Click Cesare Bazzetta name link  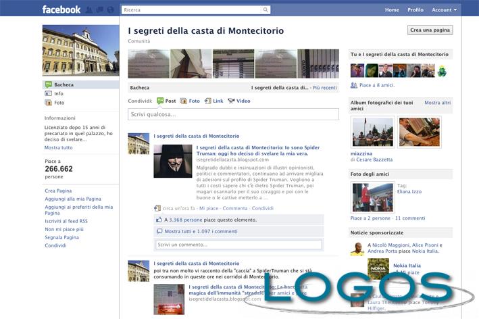pos(374,159)
